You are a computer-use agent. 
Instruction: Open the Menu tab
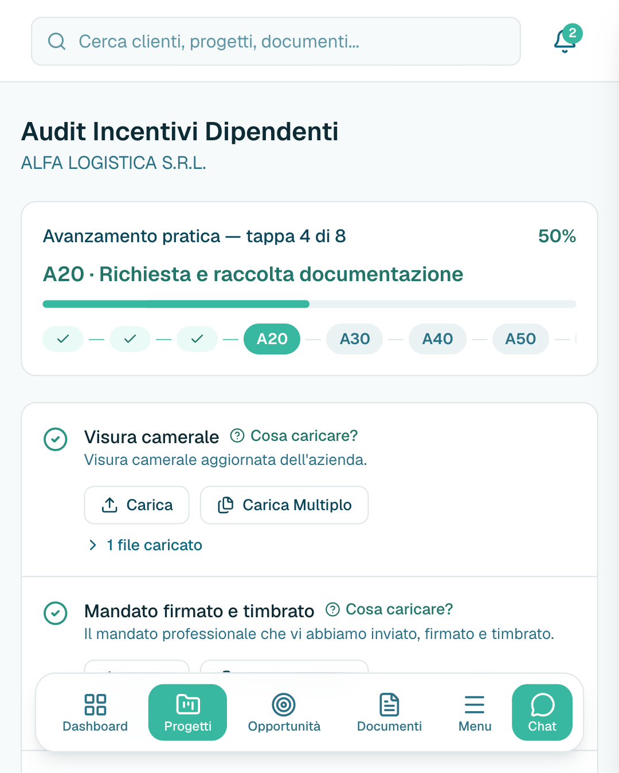(x=475, y=712)
